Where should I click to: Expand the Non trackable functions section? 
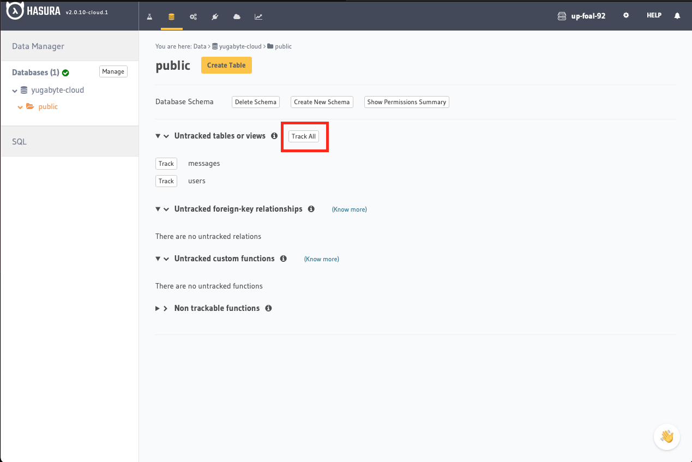159,308
